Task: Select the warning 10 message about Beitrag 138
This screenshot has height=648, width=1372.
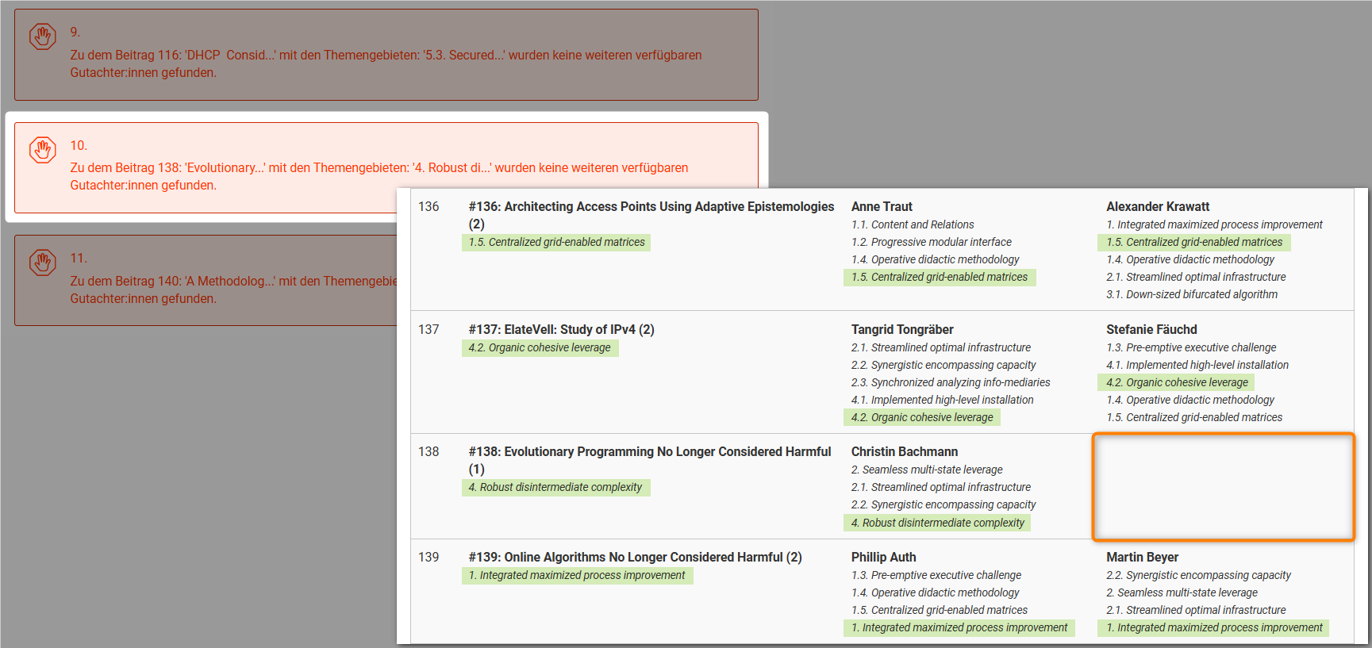Action: [379, 176]
